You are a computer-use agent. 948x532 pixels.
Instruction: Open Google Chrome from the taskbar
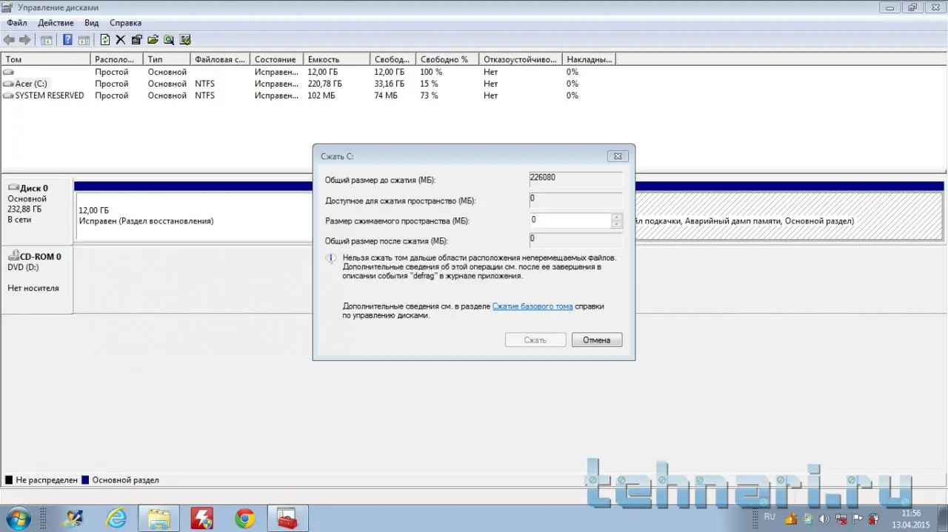244,518
